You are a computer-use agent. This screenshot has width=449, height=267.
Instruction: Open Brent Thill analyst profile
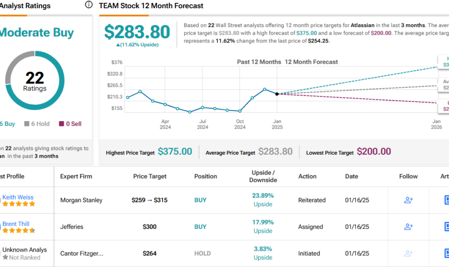click(x=16, y=224)
